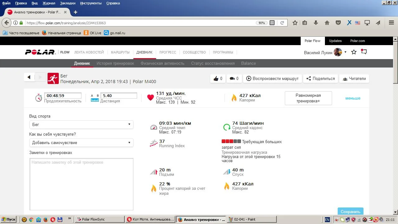
Task: Like this training with the thumbs-up button
Action: coord(218,79)
